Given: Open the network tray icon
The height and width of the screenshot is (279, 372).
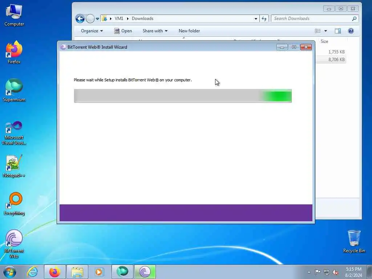Looking at the screenshot, I should [x=327, y=272].
